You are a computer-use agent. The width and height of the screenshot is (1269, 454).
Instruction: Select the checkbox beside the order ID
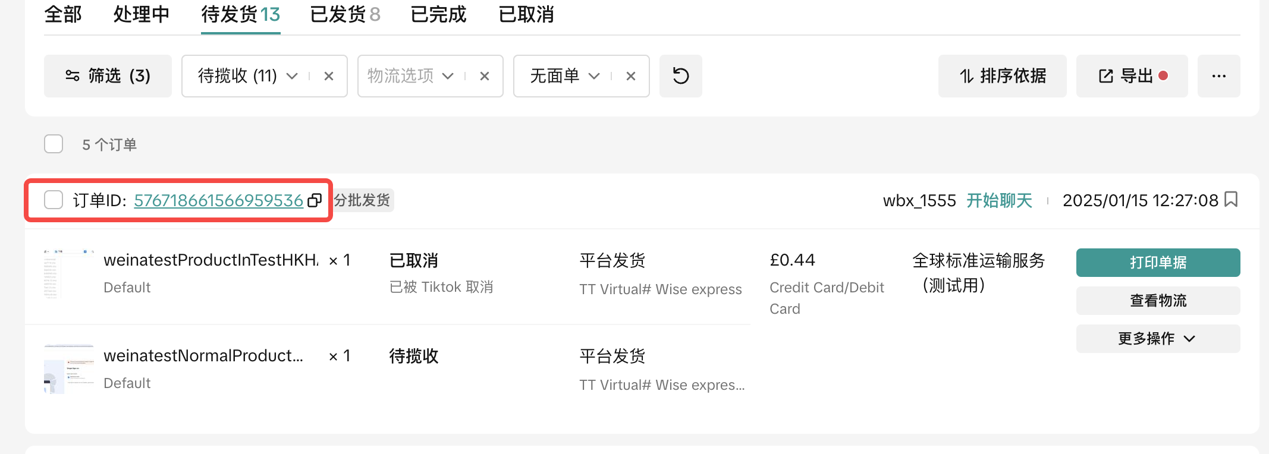click(54, 200)
